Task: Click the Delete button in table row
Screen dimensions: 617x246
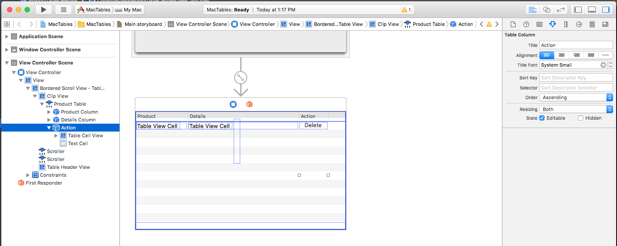Action: (x=313, y=125)
